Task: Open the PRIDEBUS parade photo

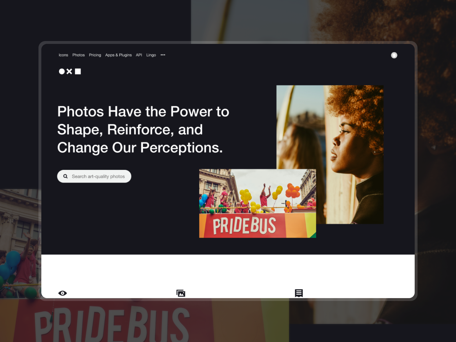Action: click(258, 203)
